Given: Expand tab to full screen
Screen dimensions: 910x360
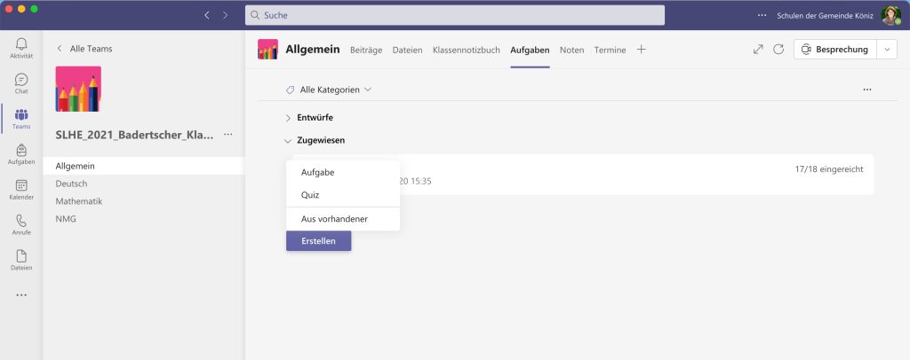Looking at the screenshot, I should 758,50.
